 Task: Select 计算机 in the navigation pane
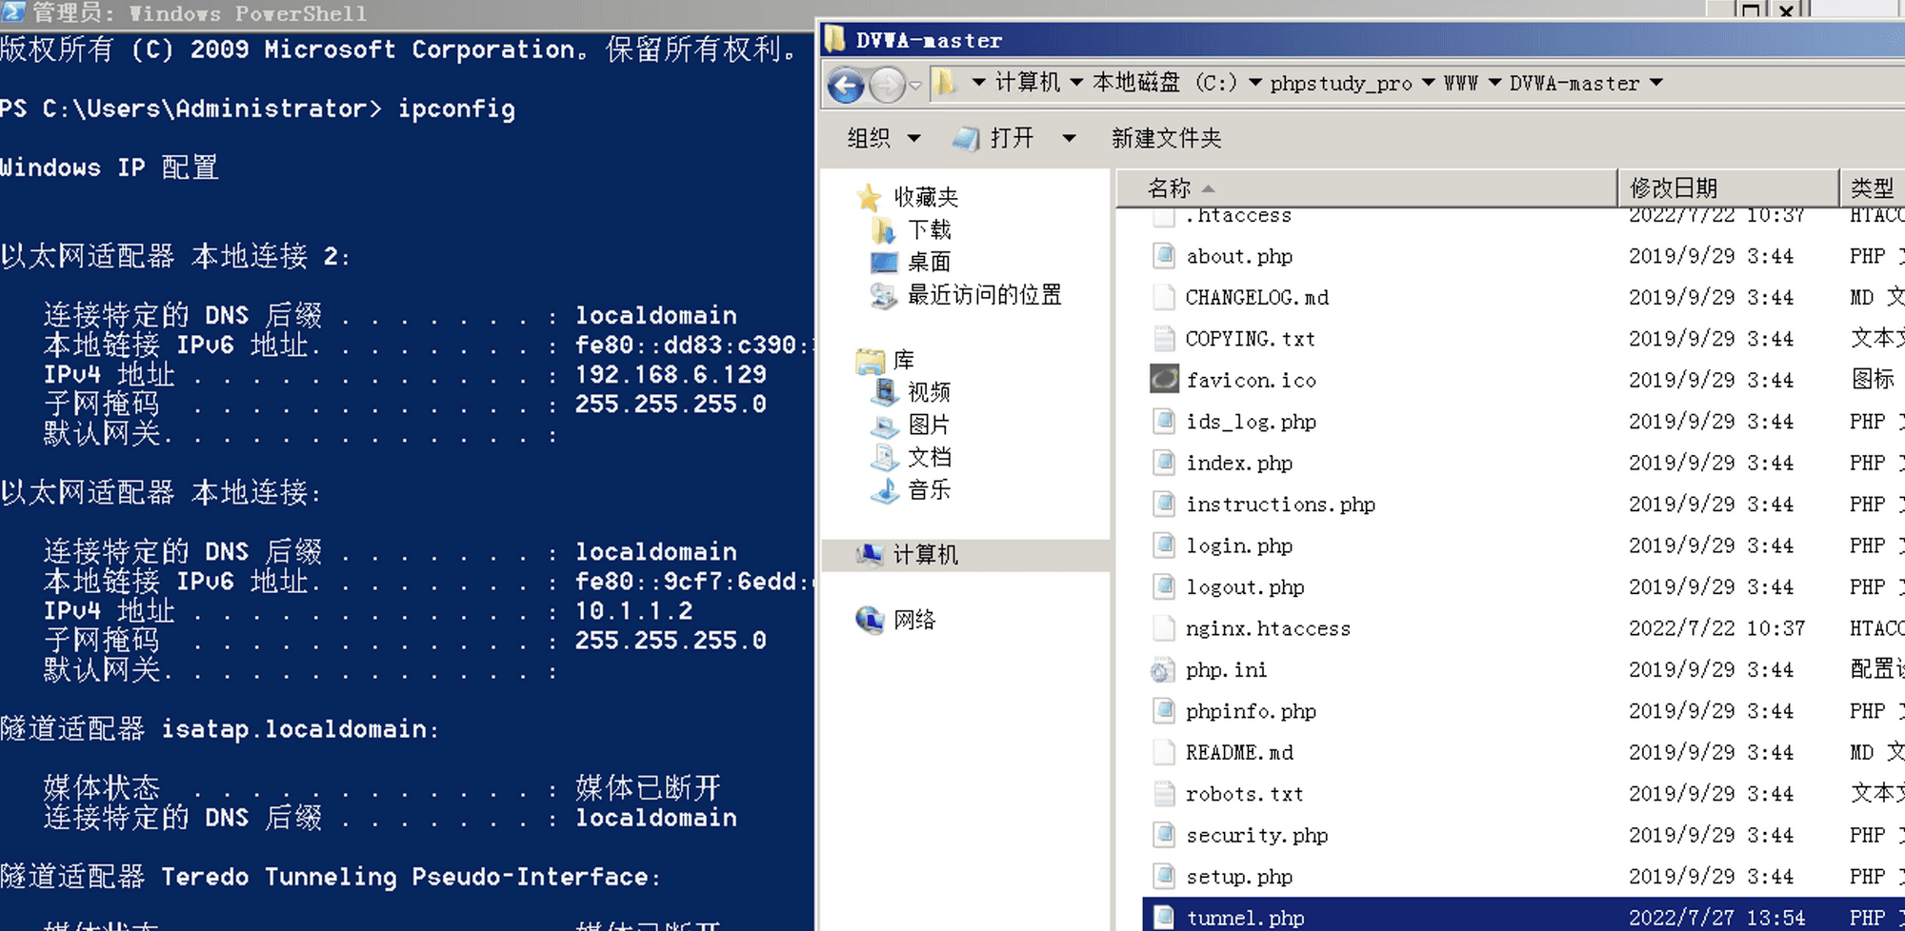[926, 554]
